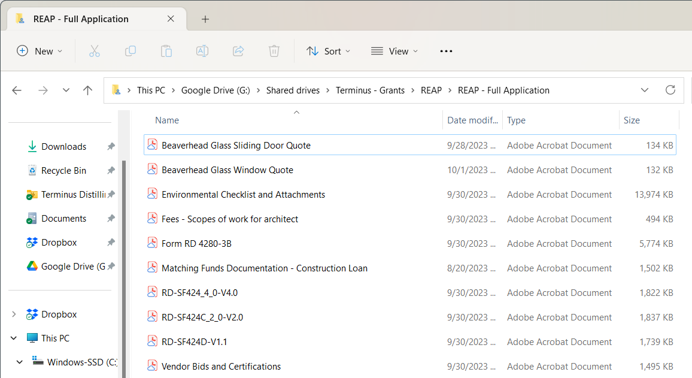Click the Copy icon in toolbar
The image size is (692, 378).
coord(130,52)
